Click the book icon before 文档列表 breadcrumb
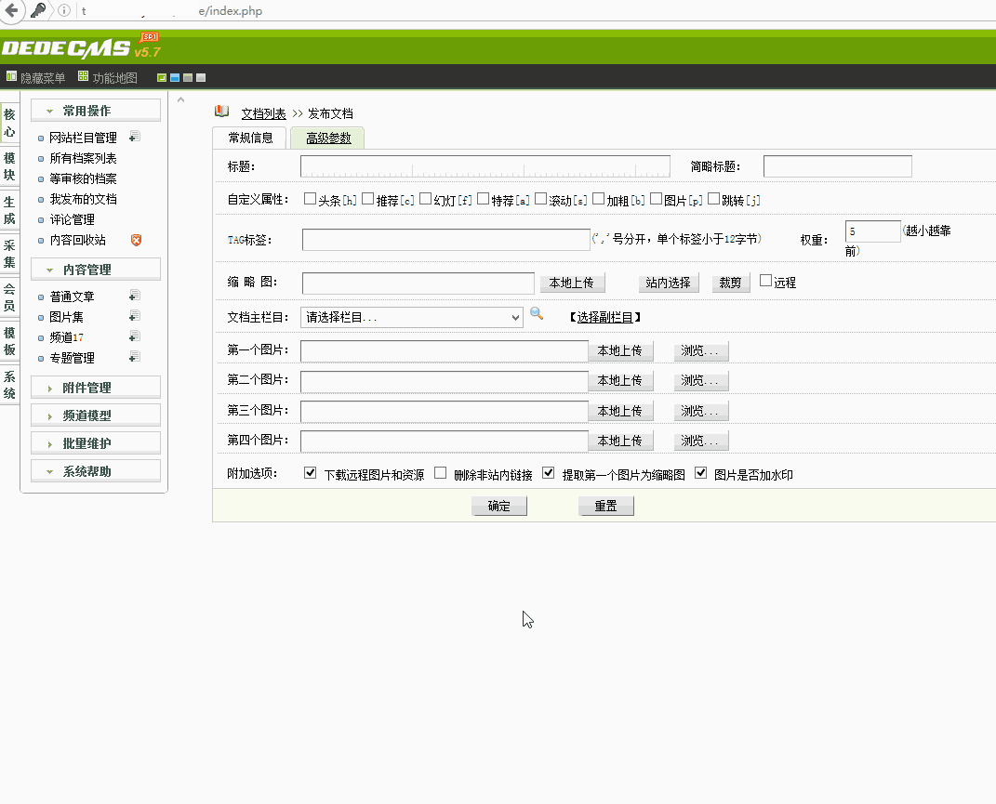 tap(220, 113)
